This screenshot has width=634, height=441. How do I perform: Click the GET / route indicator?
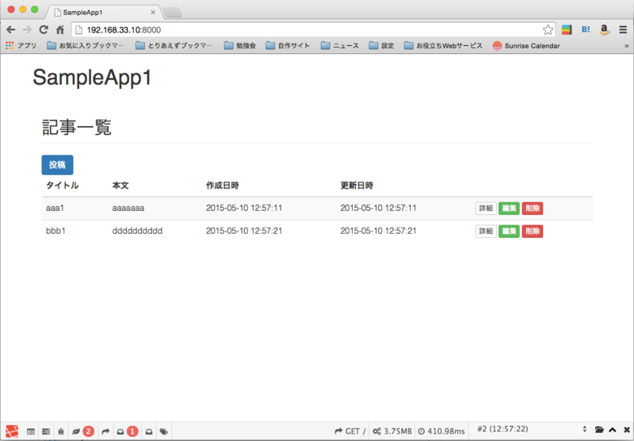(350, 431)
